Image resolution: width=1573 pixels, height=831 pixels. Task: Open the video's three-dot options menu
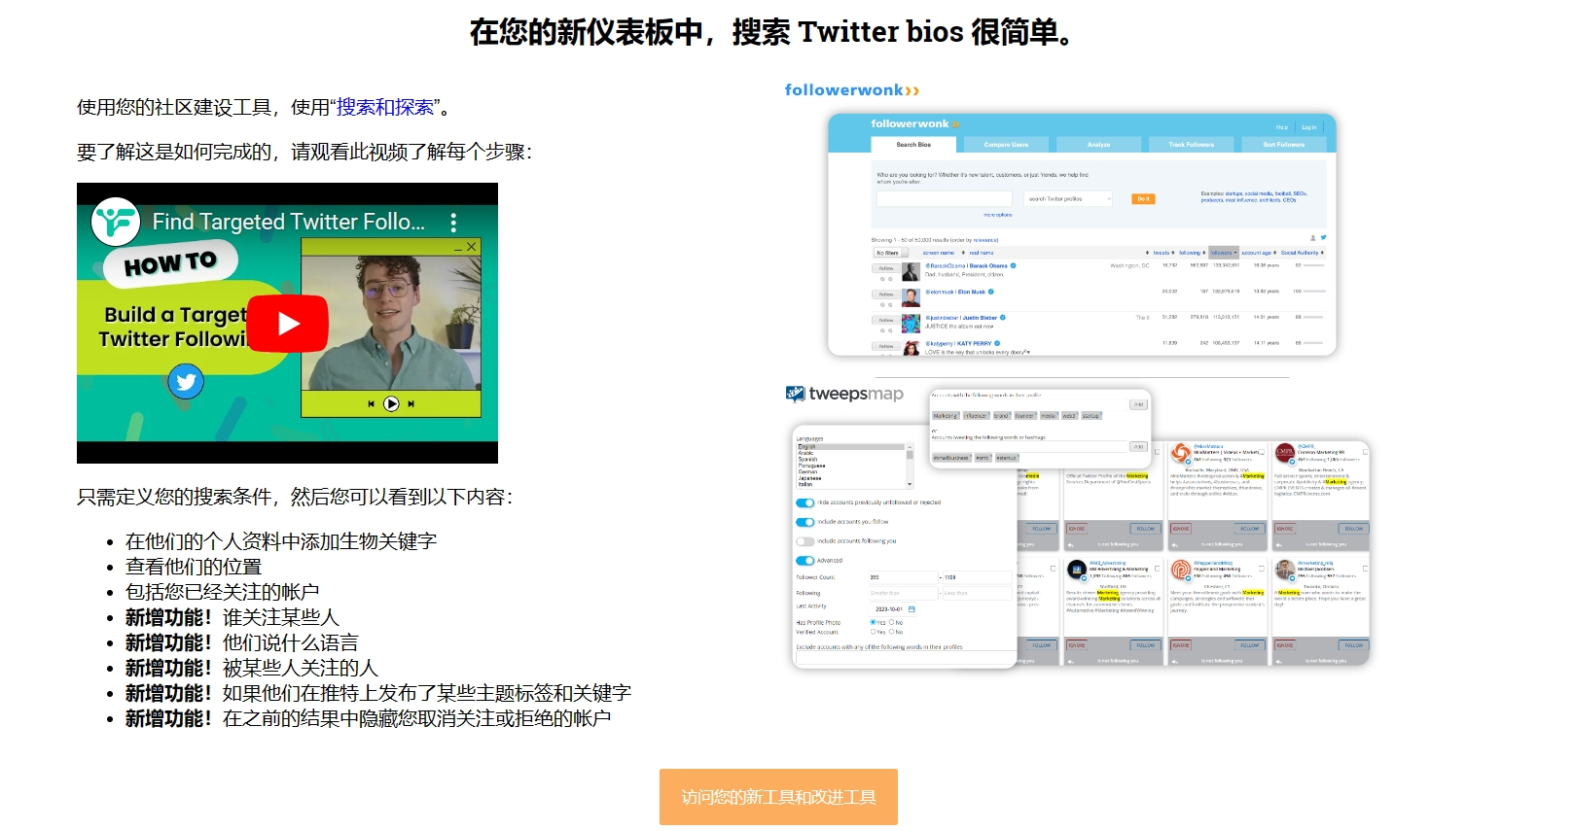coord(453,223)
